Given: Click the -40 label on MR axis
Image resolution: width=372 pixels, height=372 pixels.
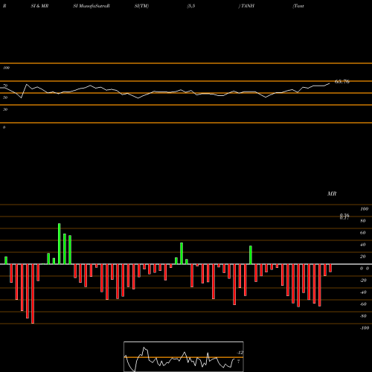Looking at the screenshot, I should [x=363, y=292].
